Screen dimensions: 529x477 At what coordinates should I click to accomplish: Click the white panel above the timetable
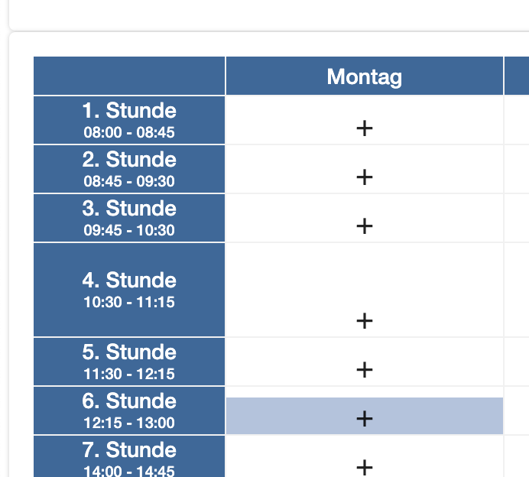point(269,15)
